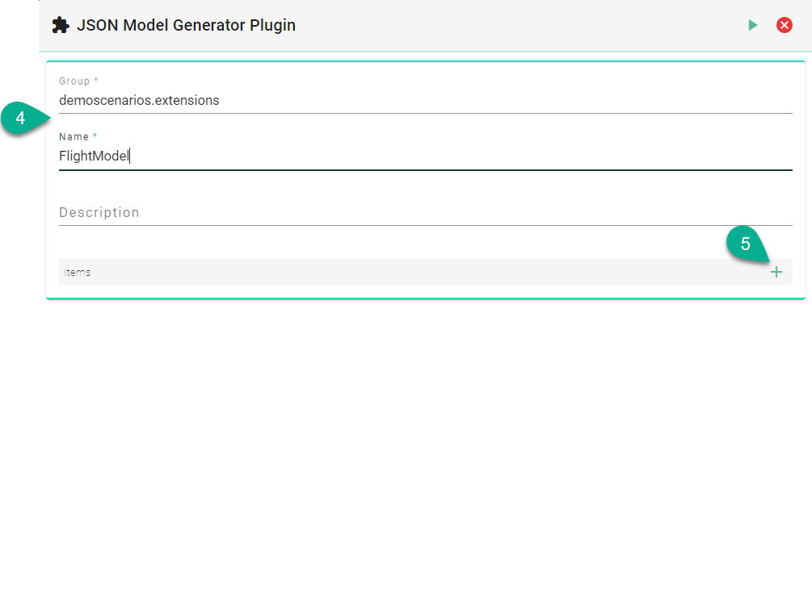Click the puzzle piece plugin icon
Viewport: 812px width, 601px height.
click(x=61, y=25)
